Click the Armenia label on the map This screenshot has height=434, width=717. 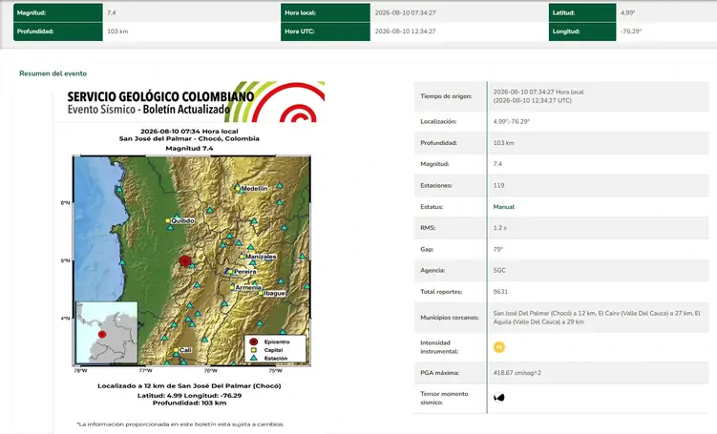(x=248, y=288)
